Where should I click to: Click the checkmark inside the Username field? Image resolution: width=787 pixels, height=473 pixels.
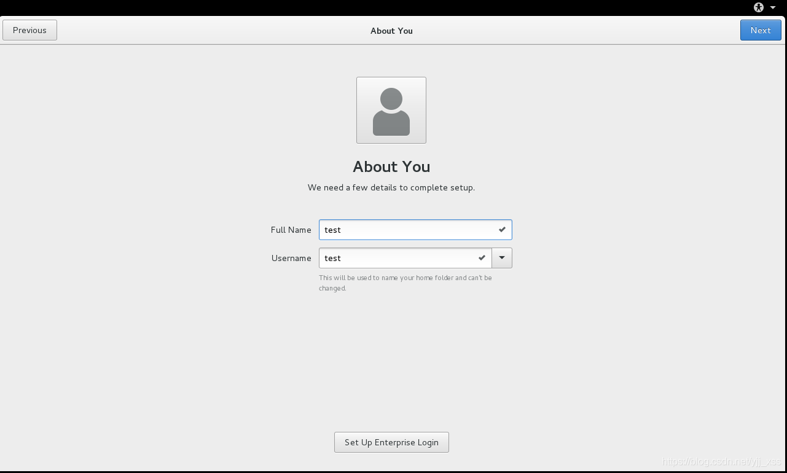pos(482,258)
